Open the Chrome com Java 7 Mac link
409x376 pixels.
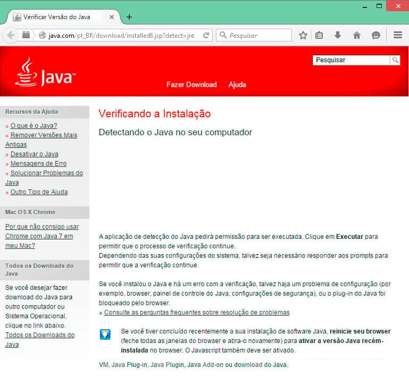click(x=42, y=236)
